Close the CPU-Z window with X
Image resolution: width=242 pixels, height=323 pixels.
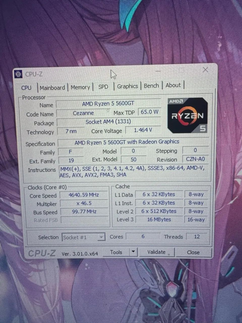(205, 70)
